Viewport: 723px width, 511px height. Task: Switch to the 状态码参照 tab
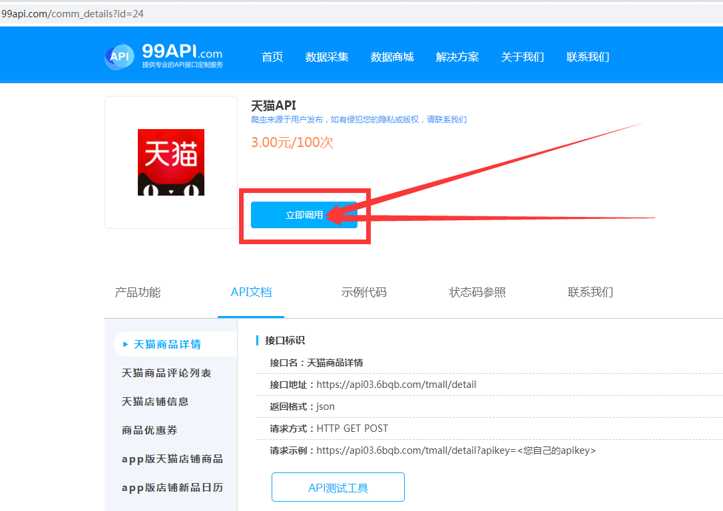[x=477, y=292]
